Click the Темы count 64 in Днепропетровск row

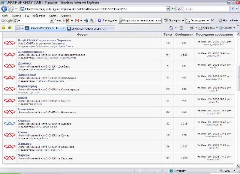tap(168, 54)
